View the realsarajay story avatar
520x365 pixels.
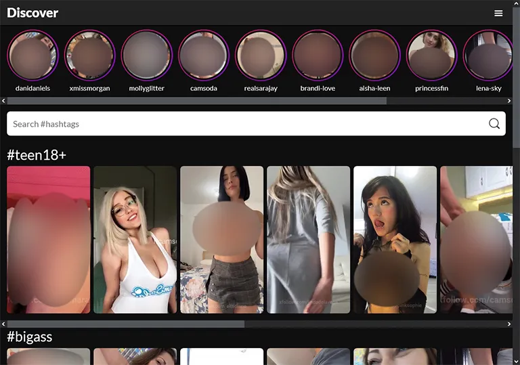(x=261, y=56)
